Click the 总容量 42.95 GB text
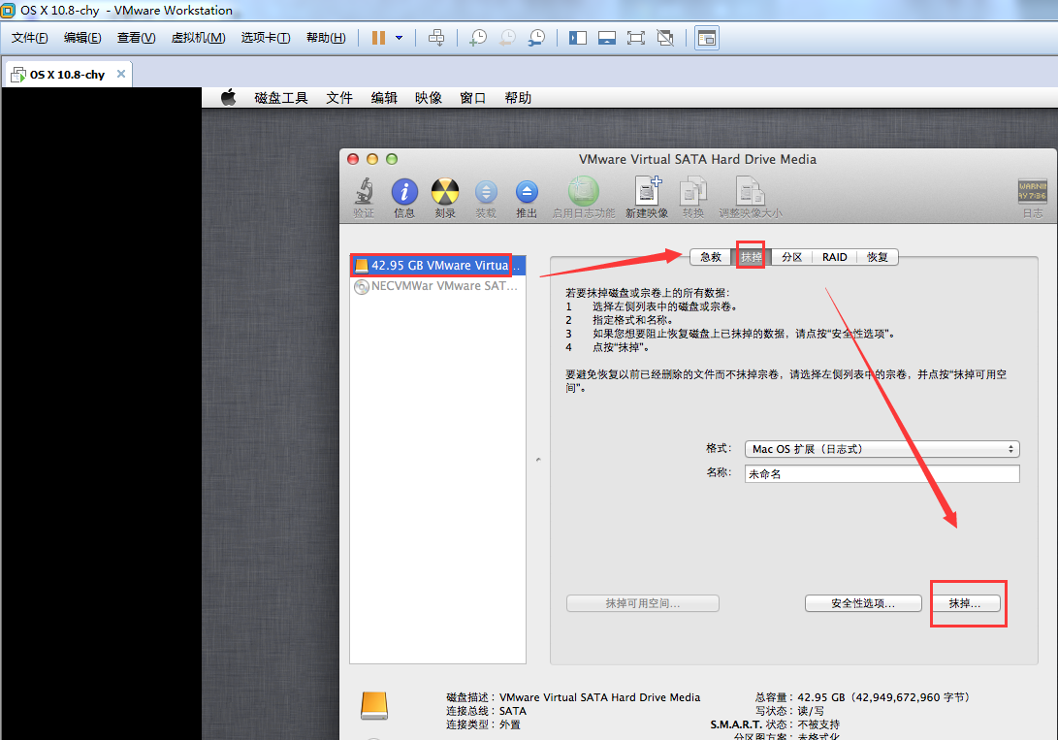Image resolution: width=1058 pixels, height=740 pixels. pos(862,697)
